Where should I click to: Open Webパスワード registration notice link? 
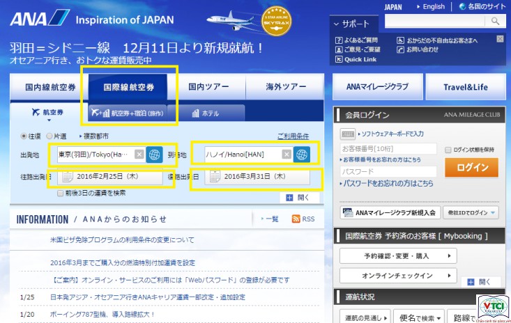(171, 280)
